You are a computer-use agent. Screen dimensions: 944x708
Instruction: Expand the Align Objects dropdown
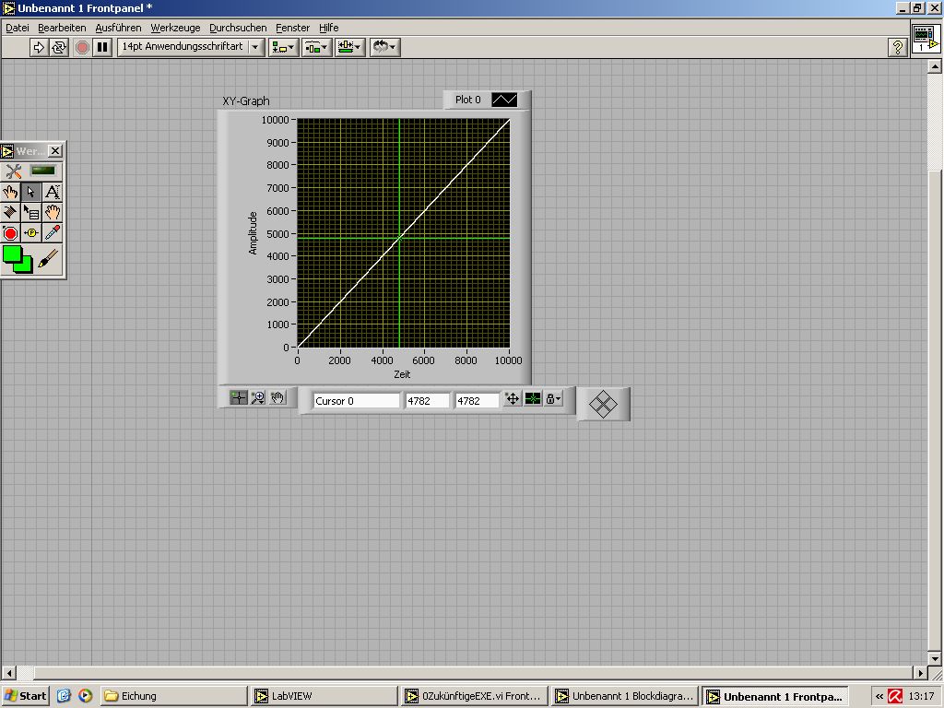[283, 47]
